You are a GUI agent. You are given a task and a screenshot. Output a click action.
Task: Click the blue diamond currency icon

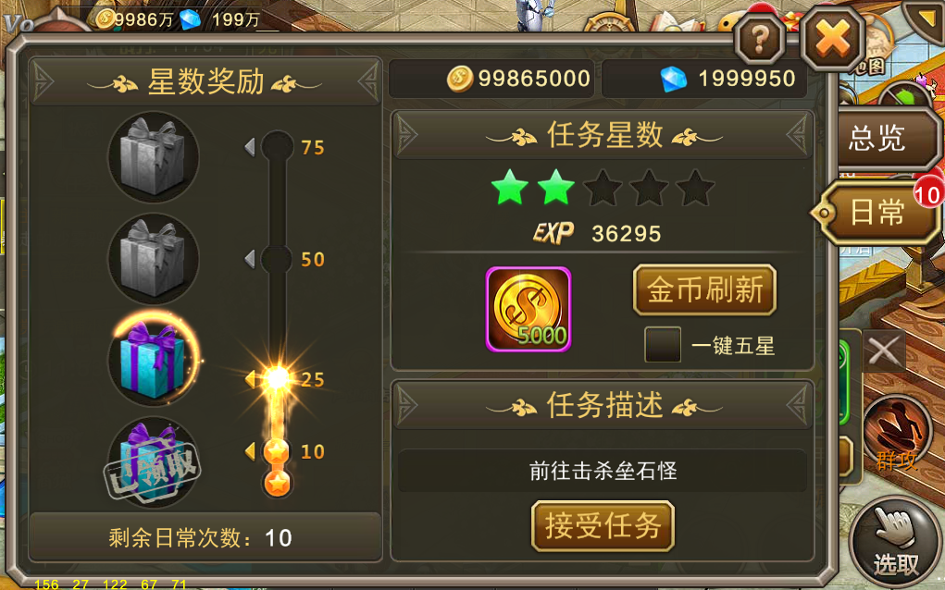point(674,79)
